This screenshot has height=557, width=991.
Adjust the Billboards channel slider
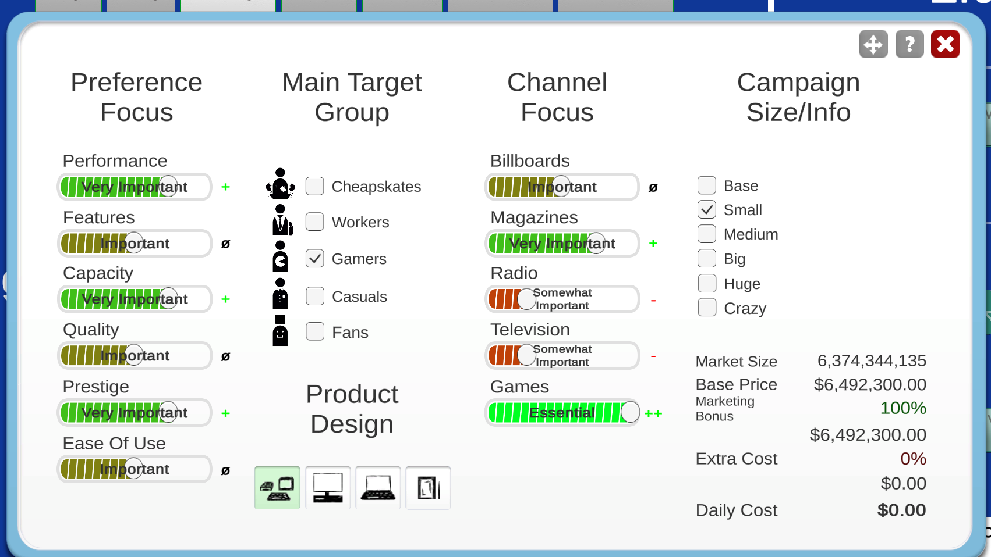pos(562,187)
